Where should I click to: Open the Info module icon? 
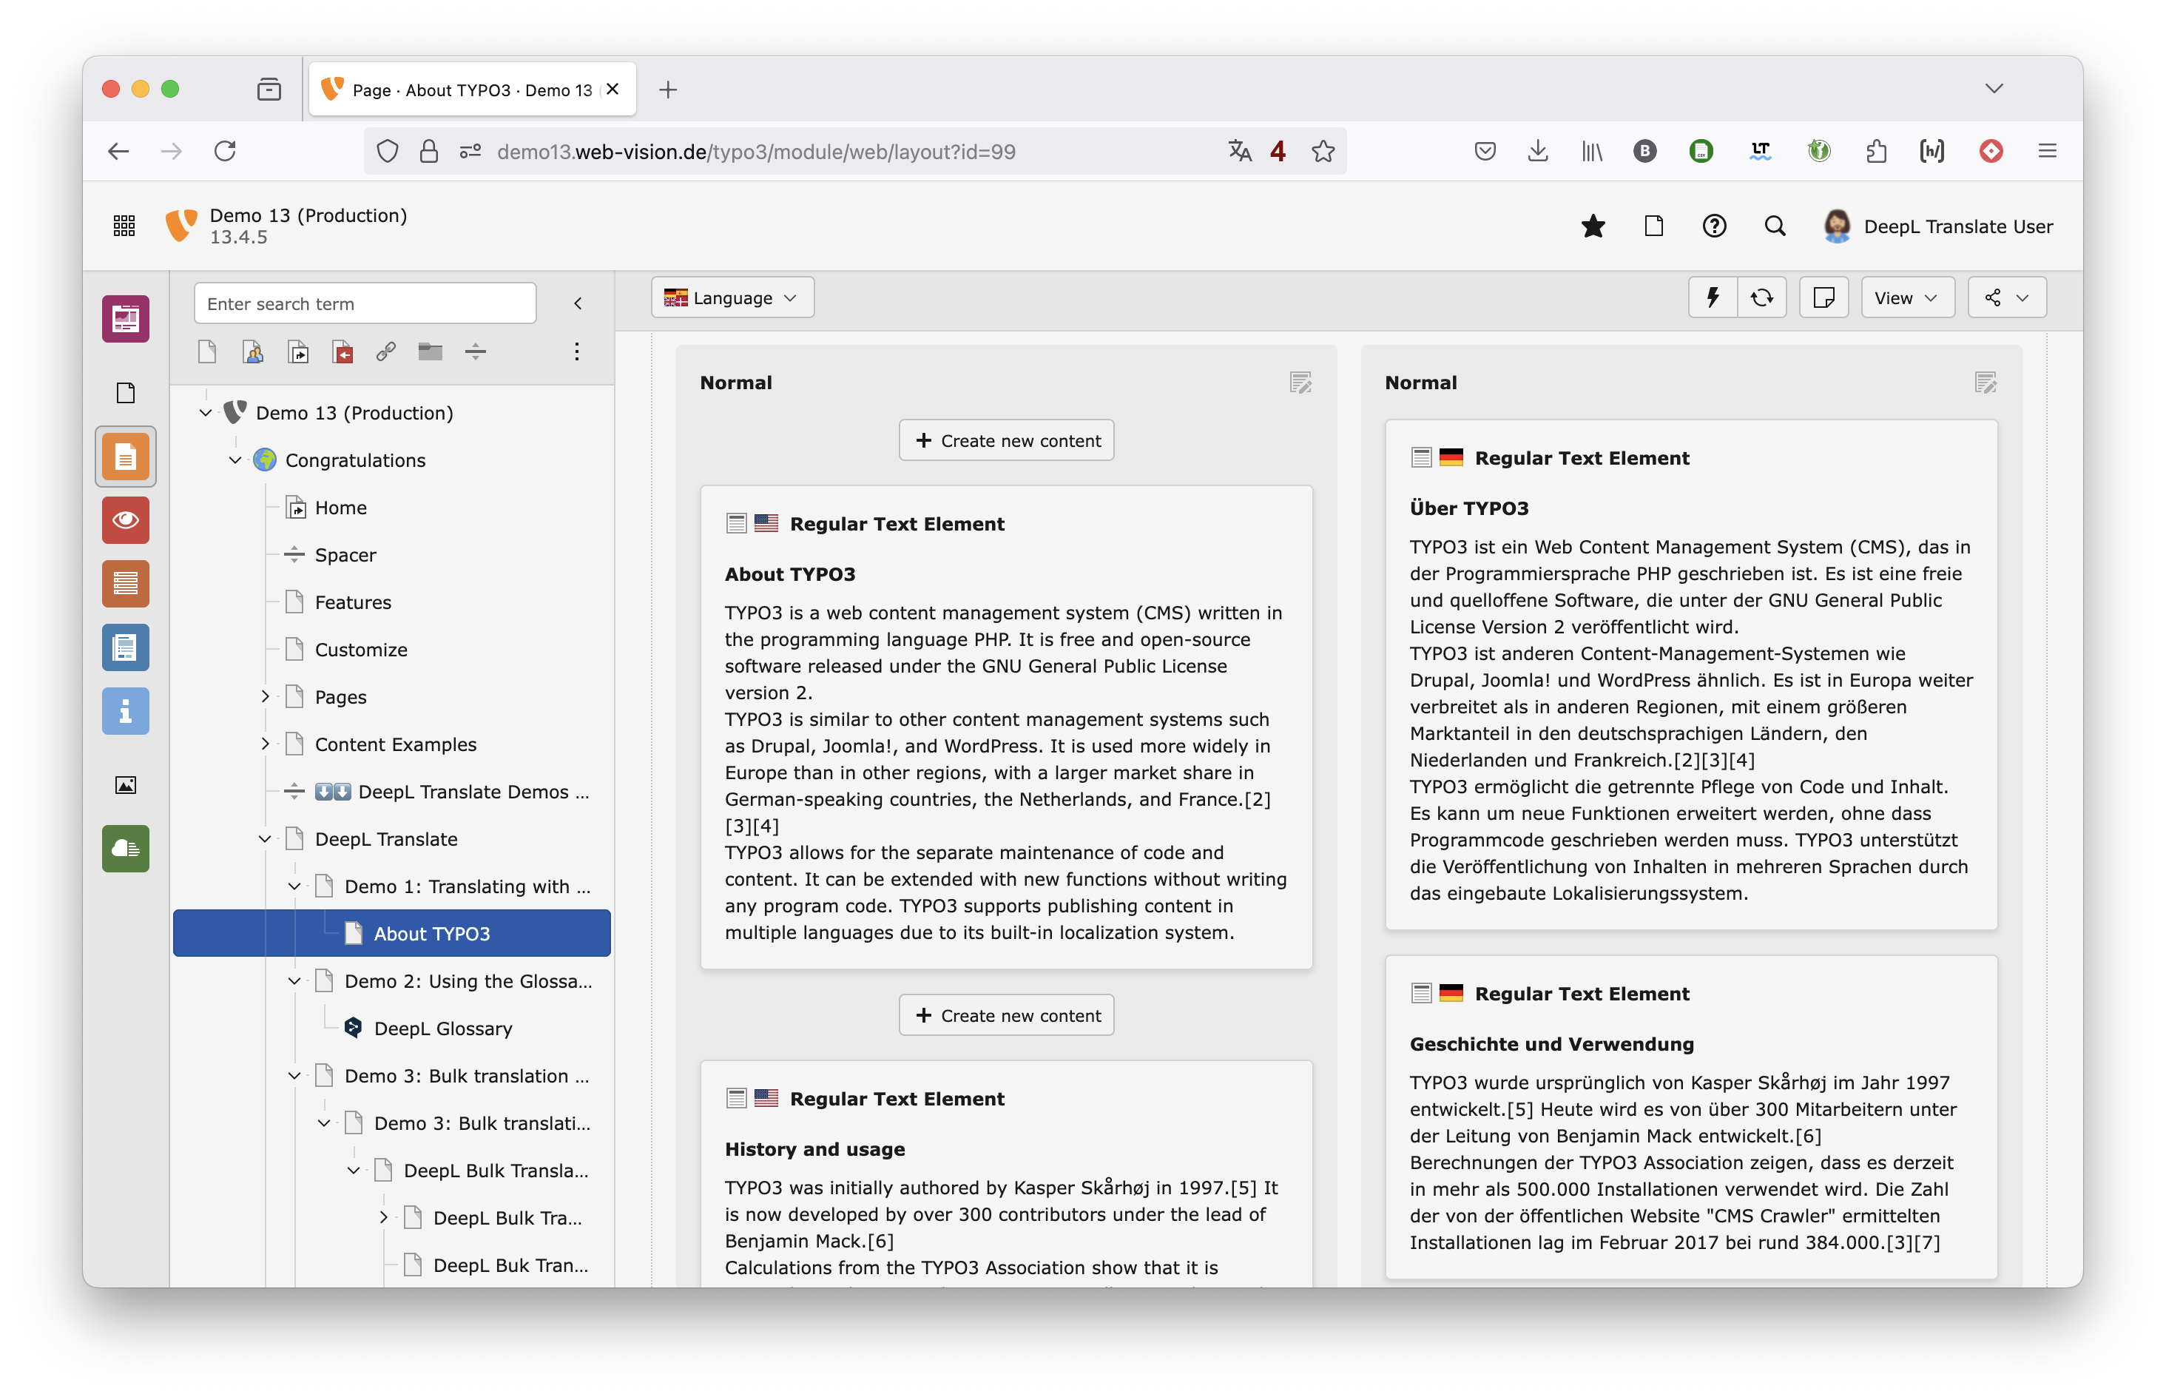125,711
